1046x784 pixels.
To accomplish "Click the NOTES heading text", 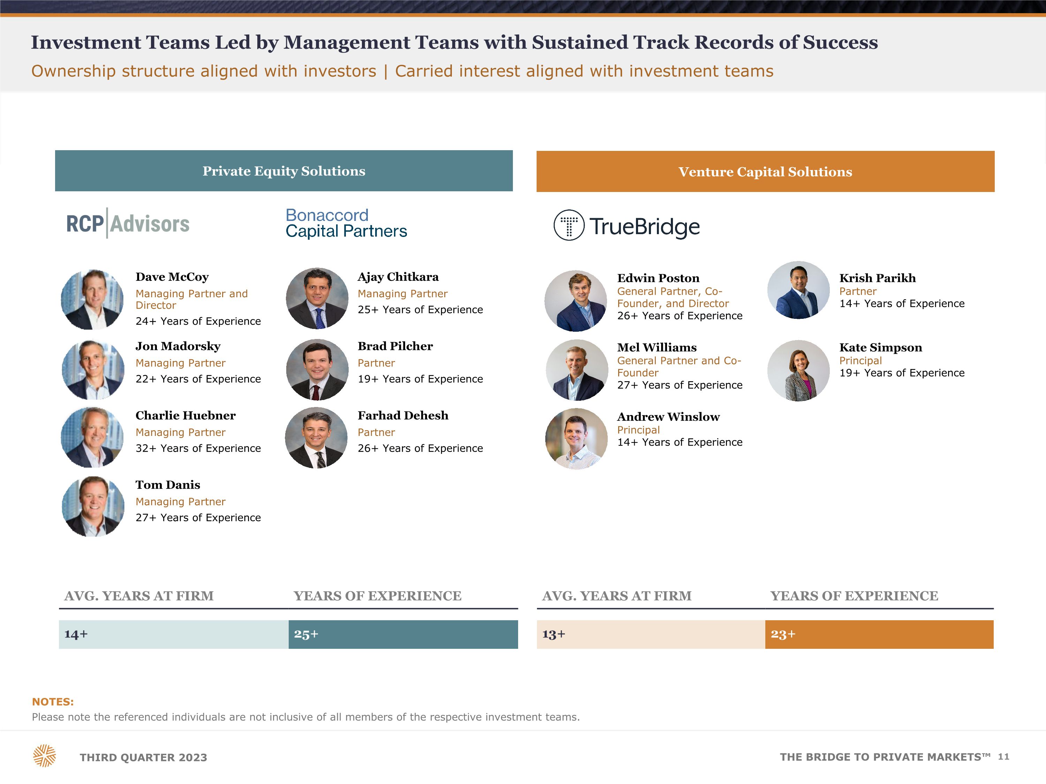I will [53, 702].
